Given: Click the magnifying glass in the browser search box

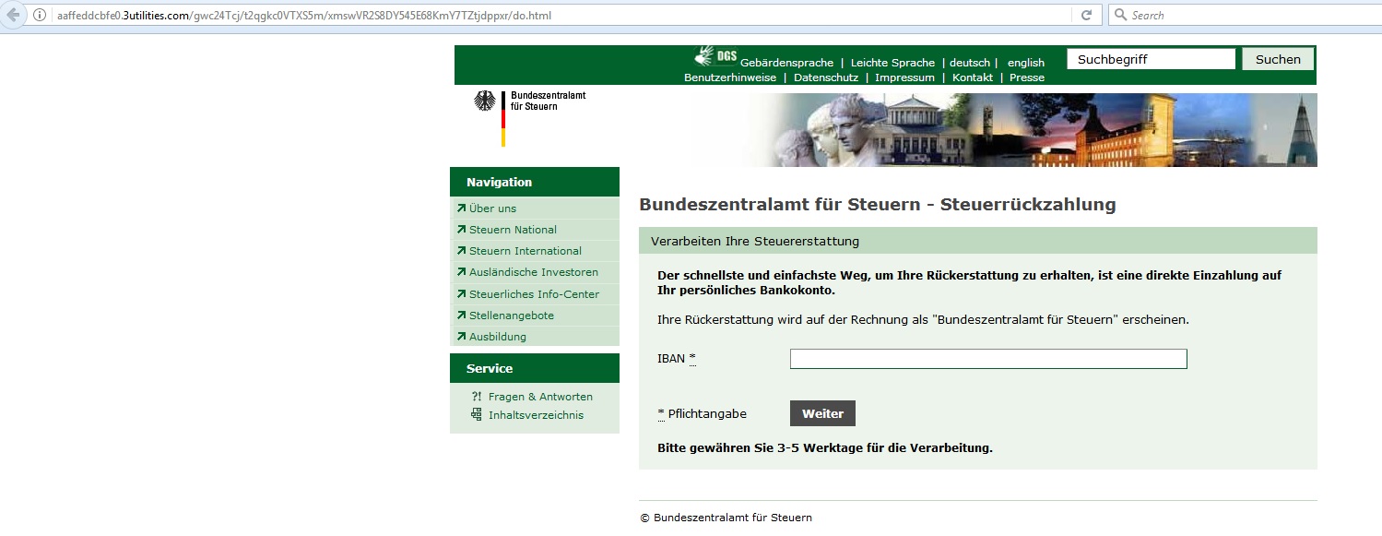Looking at the screenshot, I should click(x=1118, y=15).
